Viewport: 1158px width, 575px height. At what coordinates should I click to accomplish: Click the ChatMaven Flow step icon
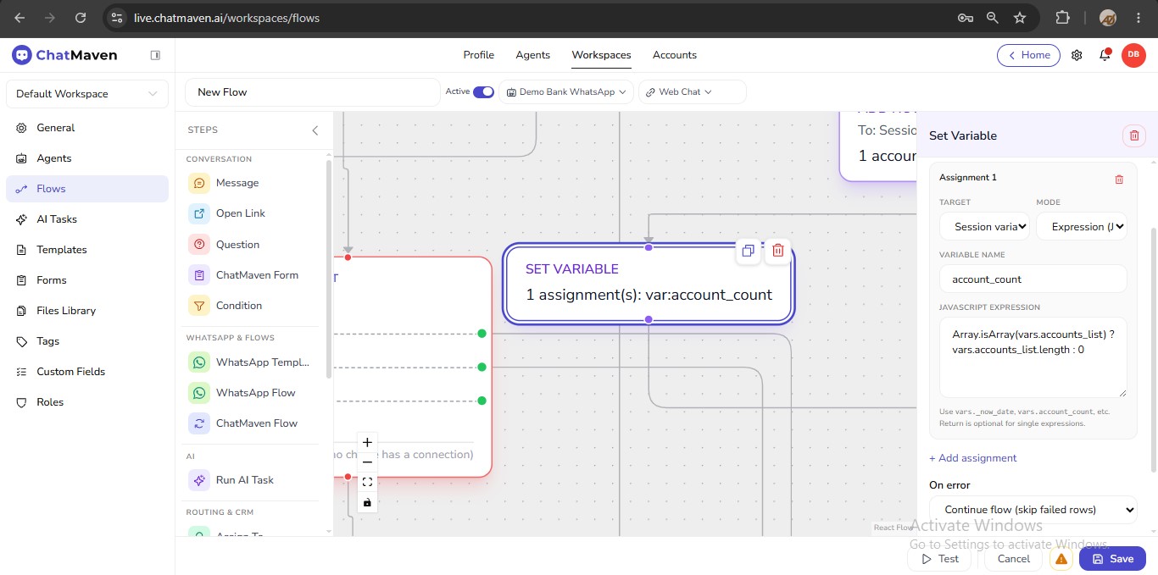coord(199,423)
